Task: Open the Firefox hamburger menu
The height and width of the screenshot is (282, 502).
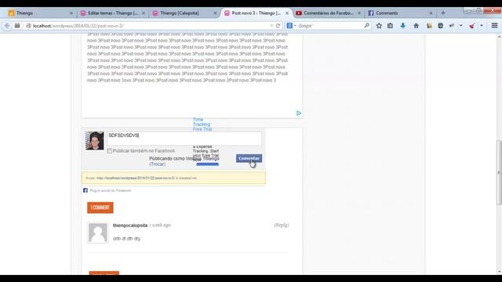Action: 494,26
